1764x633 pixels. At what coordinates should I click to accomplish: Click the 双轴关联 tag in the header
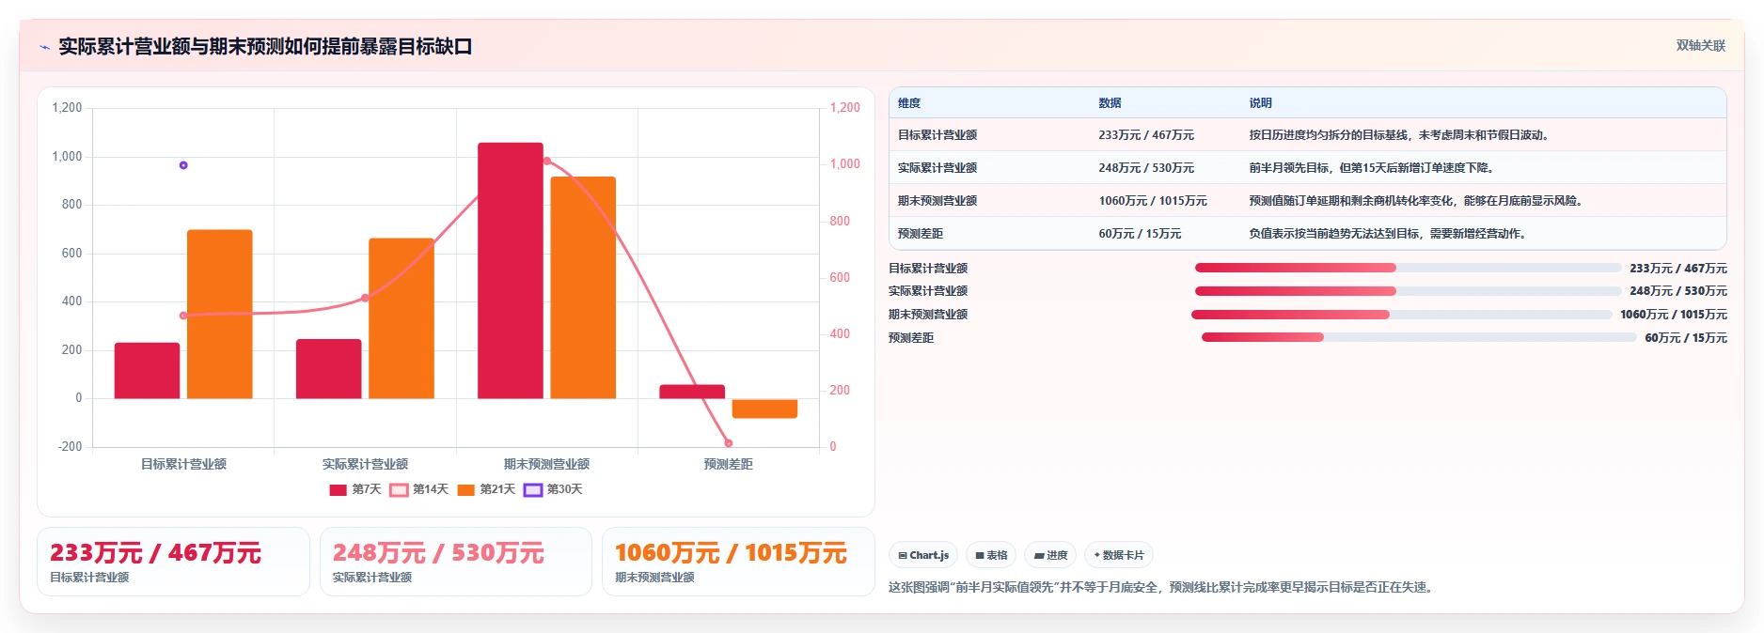pyautogui.click(x=1700, y=45)
